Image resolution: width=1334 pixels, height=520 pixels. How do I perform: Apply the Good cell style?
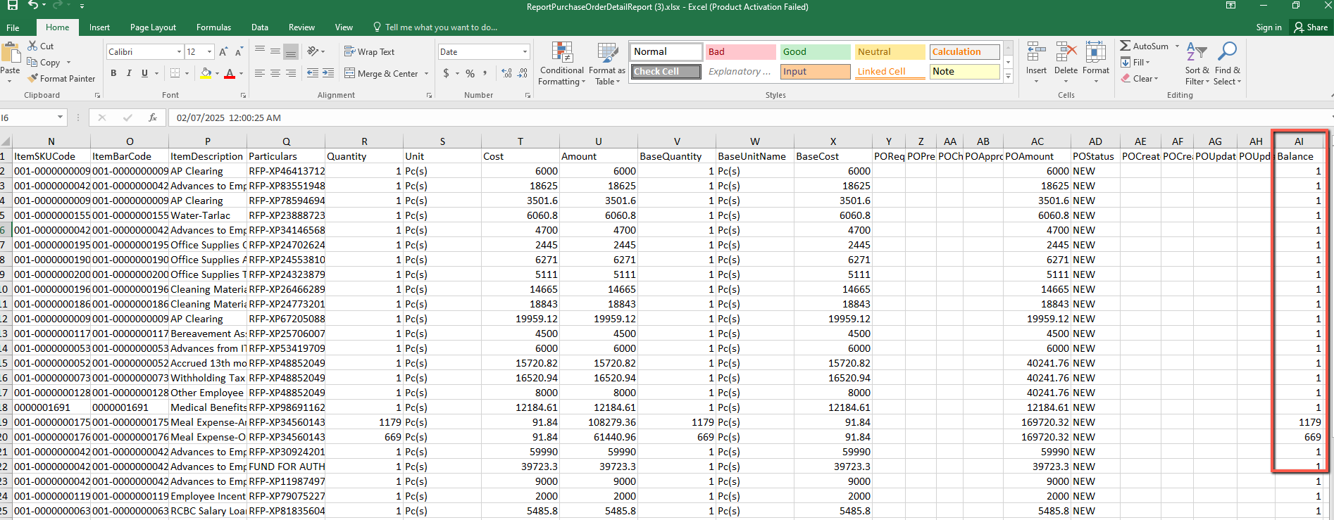pyautogui.click(x=815, y=52)
